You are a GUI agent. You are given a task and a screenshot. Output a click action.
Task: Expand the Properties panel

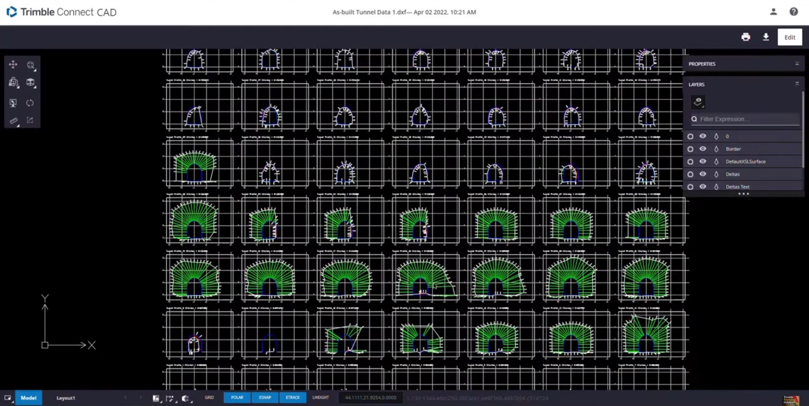[797, 64]
